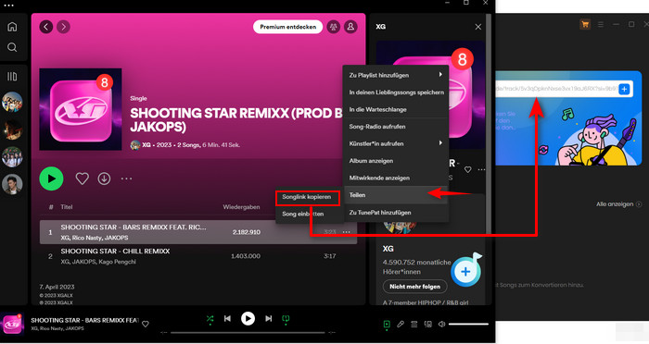The height and width of the screenshot is (344, 649).
Task: Open connect to a device icon
Action: pos(428,325)
